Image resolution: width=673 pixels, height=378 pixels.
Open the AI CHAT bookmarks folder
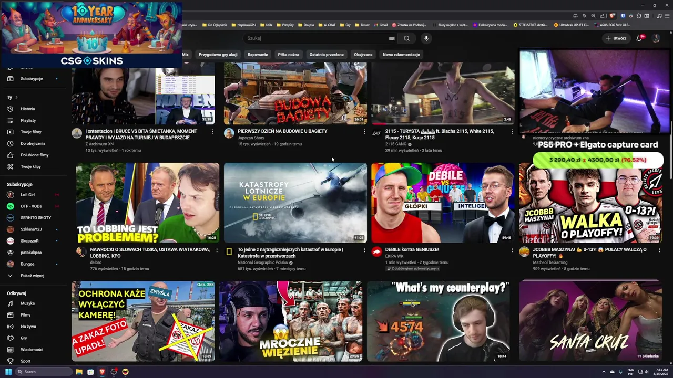click(x=327, y=25)
